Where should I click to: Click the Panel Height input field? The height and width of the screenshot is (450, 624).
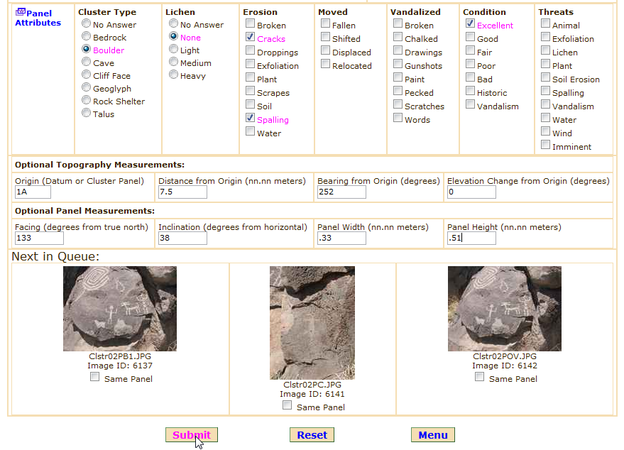471,238
